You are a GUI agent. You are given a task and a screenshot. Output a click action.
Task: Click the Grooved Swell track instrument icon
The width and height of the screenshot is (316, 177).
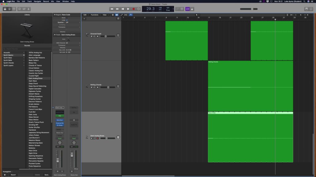pyautogui.click(x=87, y=35)
